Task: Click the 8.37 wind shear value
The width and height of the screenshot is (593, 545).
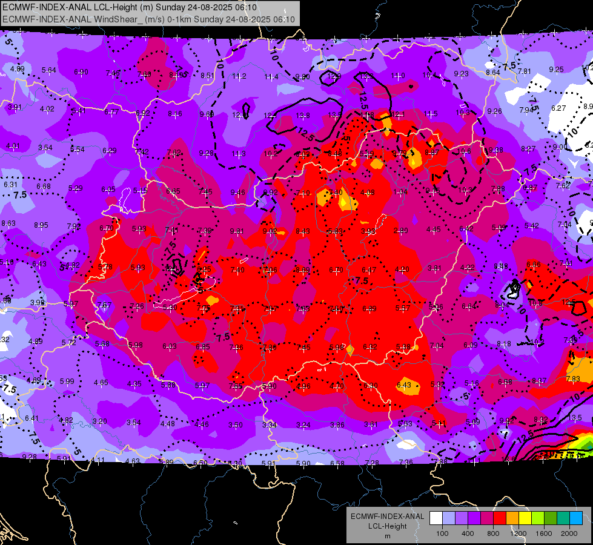Action: pos(539,381)
